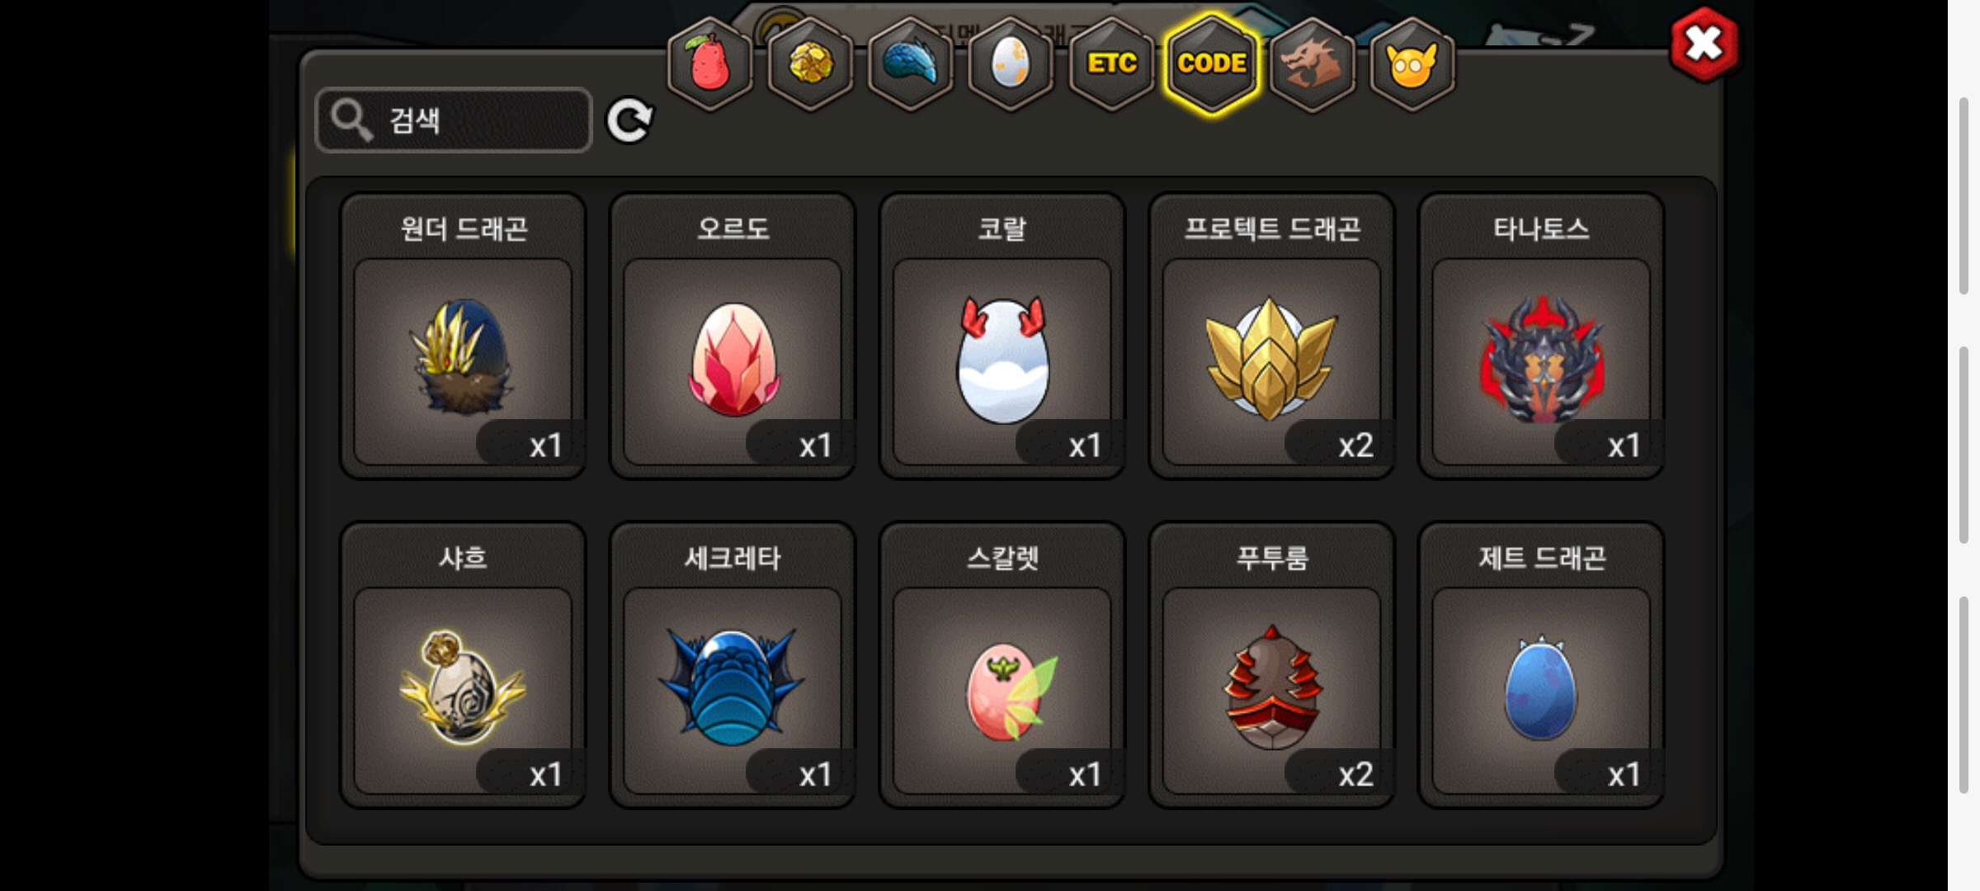Screen dimensions: 1980x891
Task: Select the 타나토스 dark egg card
Action: click(1541, 336)
